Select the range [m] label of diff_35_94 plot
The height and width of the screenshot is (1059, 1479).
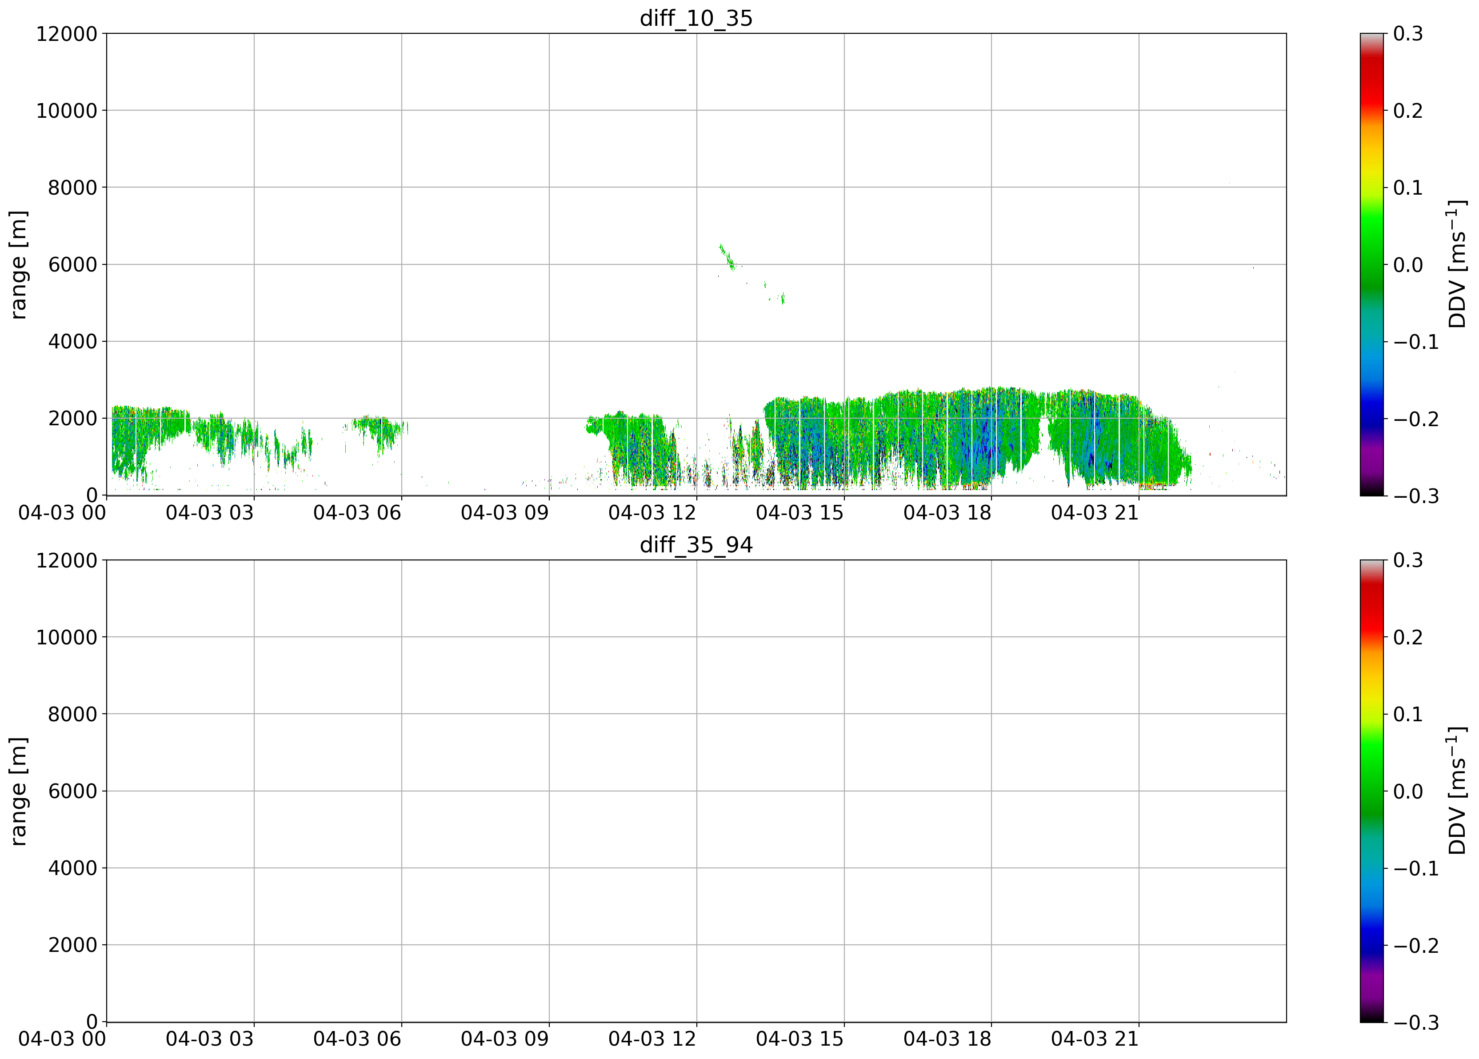click(x=18, y=791)
